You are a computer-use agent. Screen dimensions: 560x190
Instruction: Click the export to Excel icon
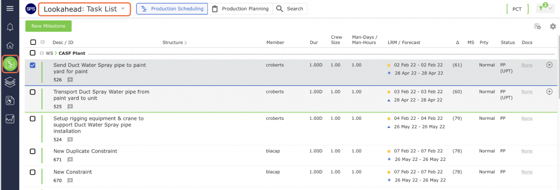(x=538, y=26)
